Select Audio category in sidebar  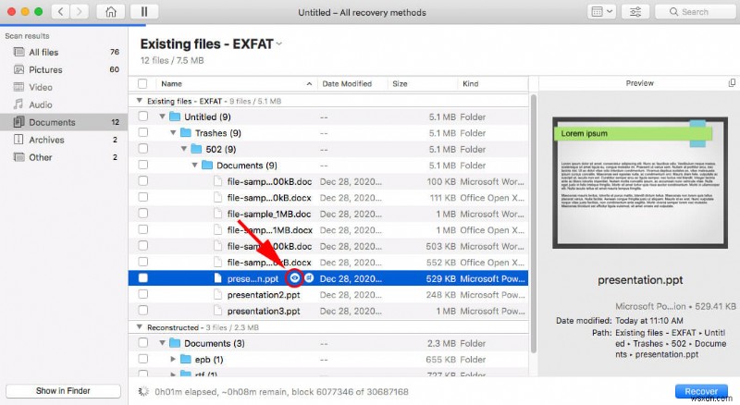tap(64, 104)
